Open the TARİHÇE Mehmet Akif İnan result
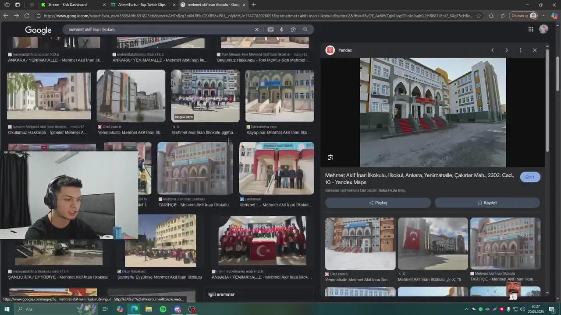The height and width of the screenshot is (315, 561). (x=195, y=168)
